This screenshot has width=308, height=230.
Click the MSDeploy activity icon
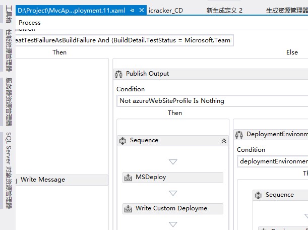pyautogui.click(x=128, y=178)
